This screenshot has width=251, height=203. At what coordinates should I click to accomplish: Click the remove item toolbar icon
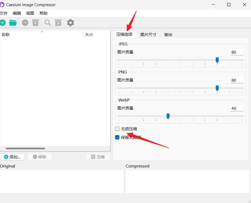coord(25,23)
